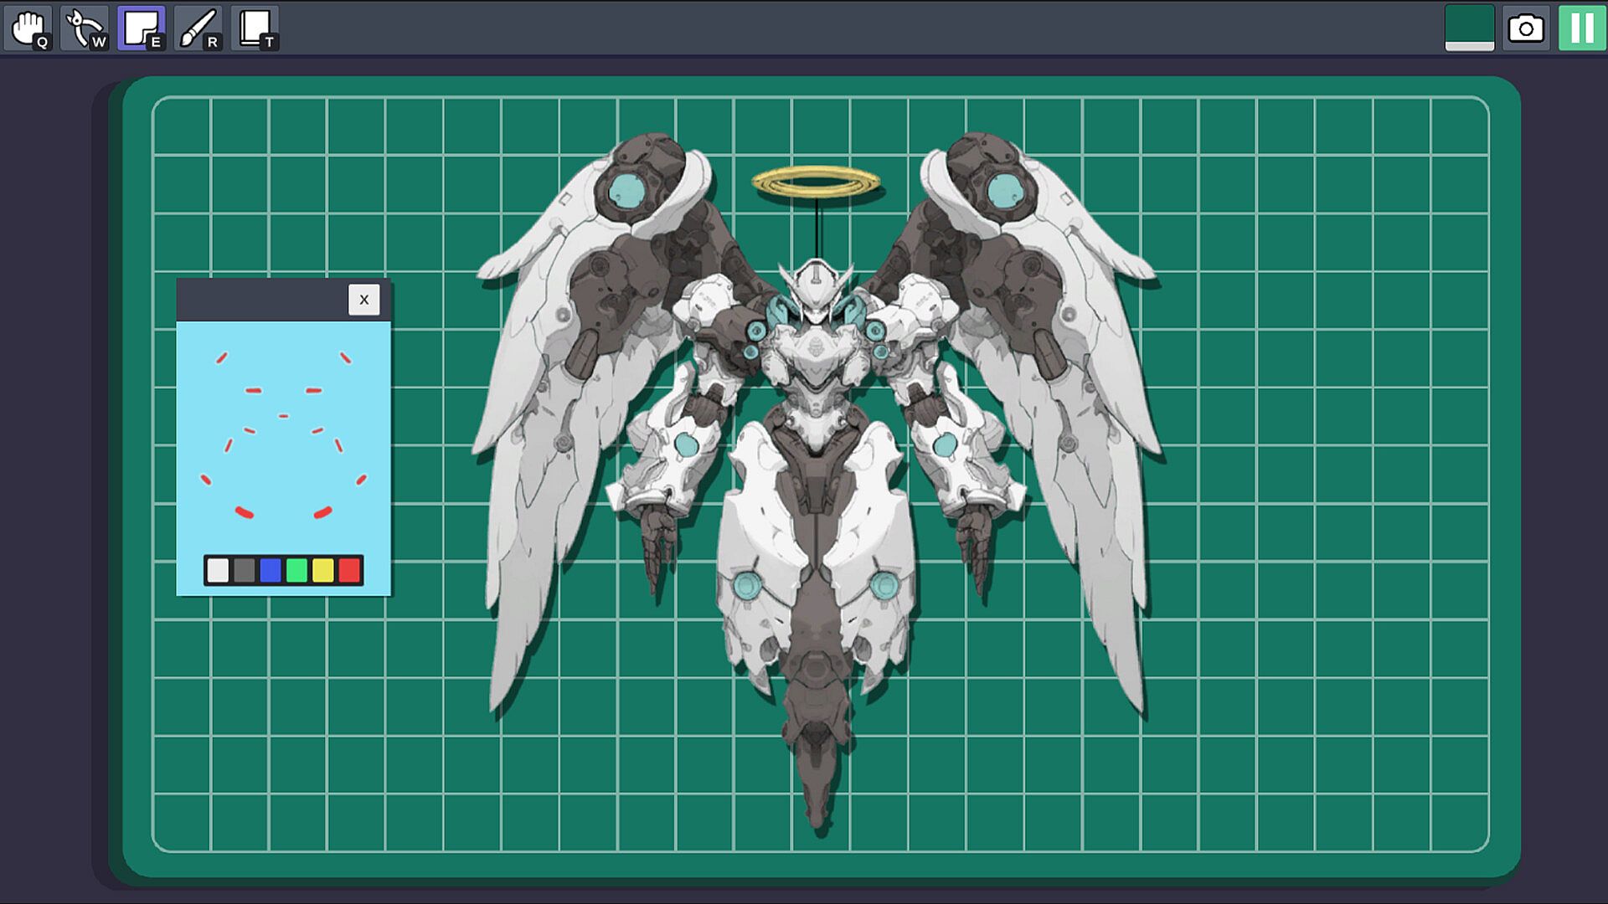Image resolution: width=1608 pixels, height=904 pixels.
Task: Pick the blue color swatch
Action: tap(271, 571)
